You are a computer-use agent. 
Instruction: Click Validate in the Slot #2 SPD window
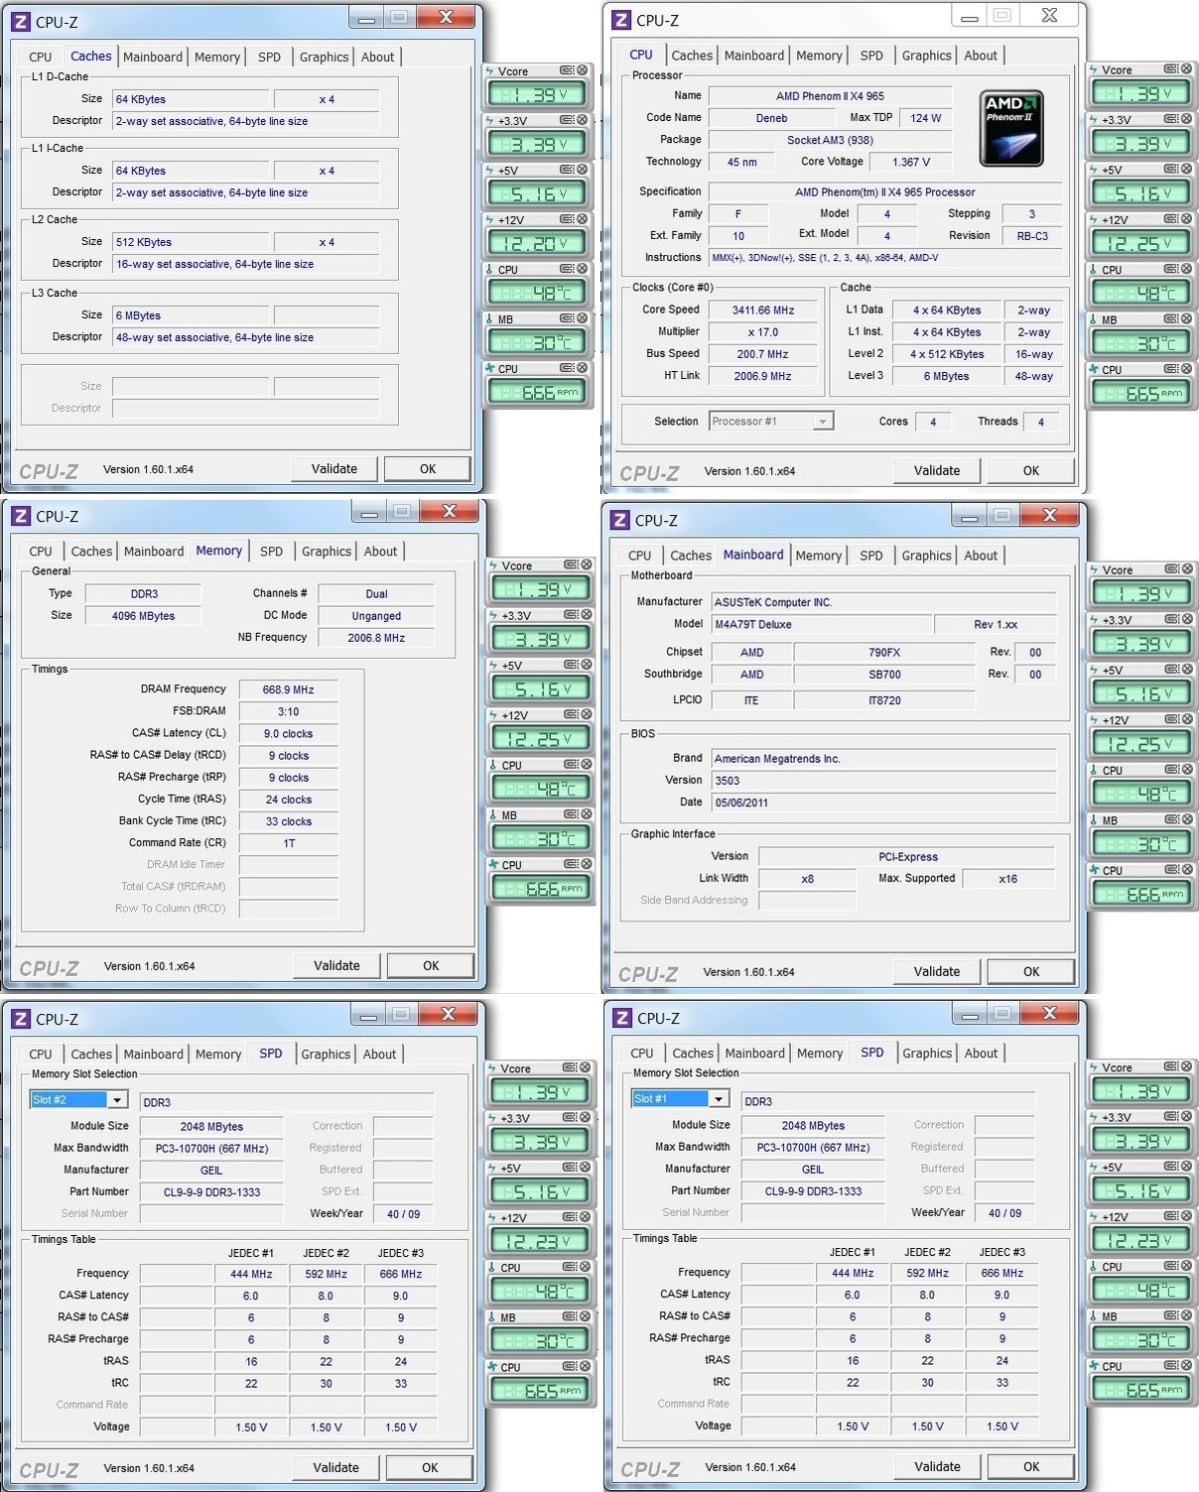pyautogui.click(x=335, y=1468)
